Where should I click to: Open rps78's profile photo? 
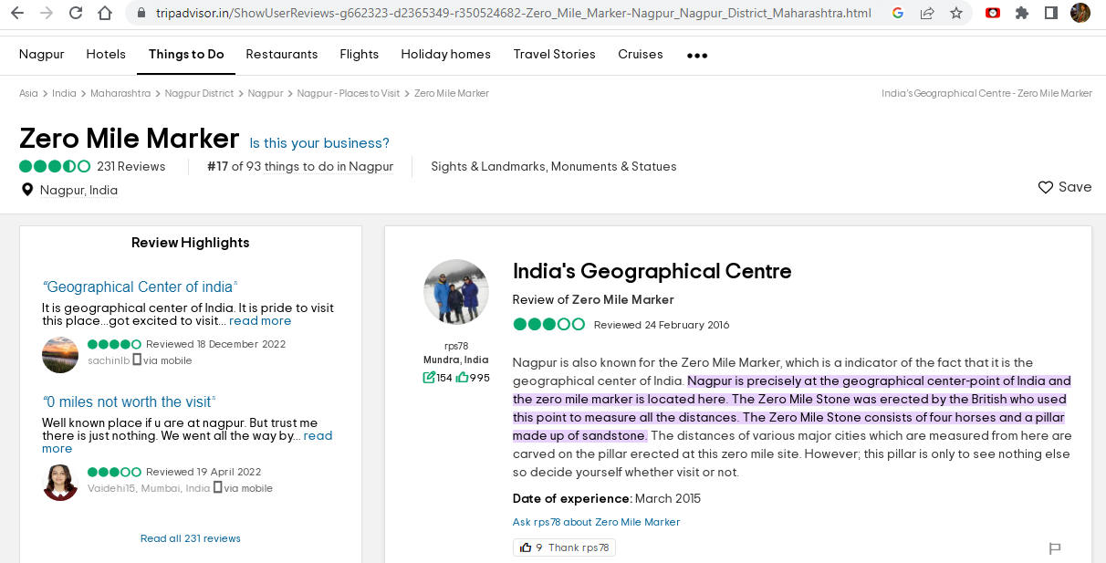pyautogui.click(x=456, y=292)
